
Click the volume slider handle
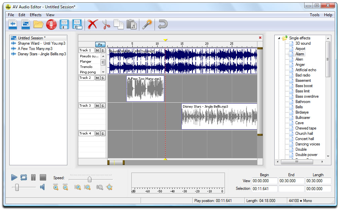click(17, 187)
